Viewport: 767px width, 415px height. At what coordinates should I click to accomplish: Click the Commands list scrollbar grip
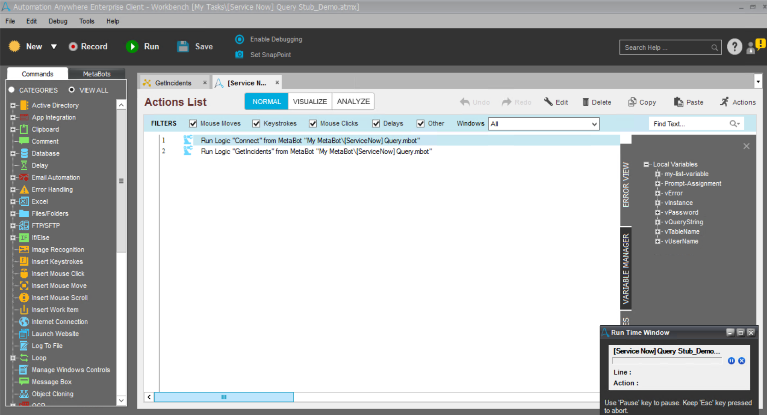121,181
